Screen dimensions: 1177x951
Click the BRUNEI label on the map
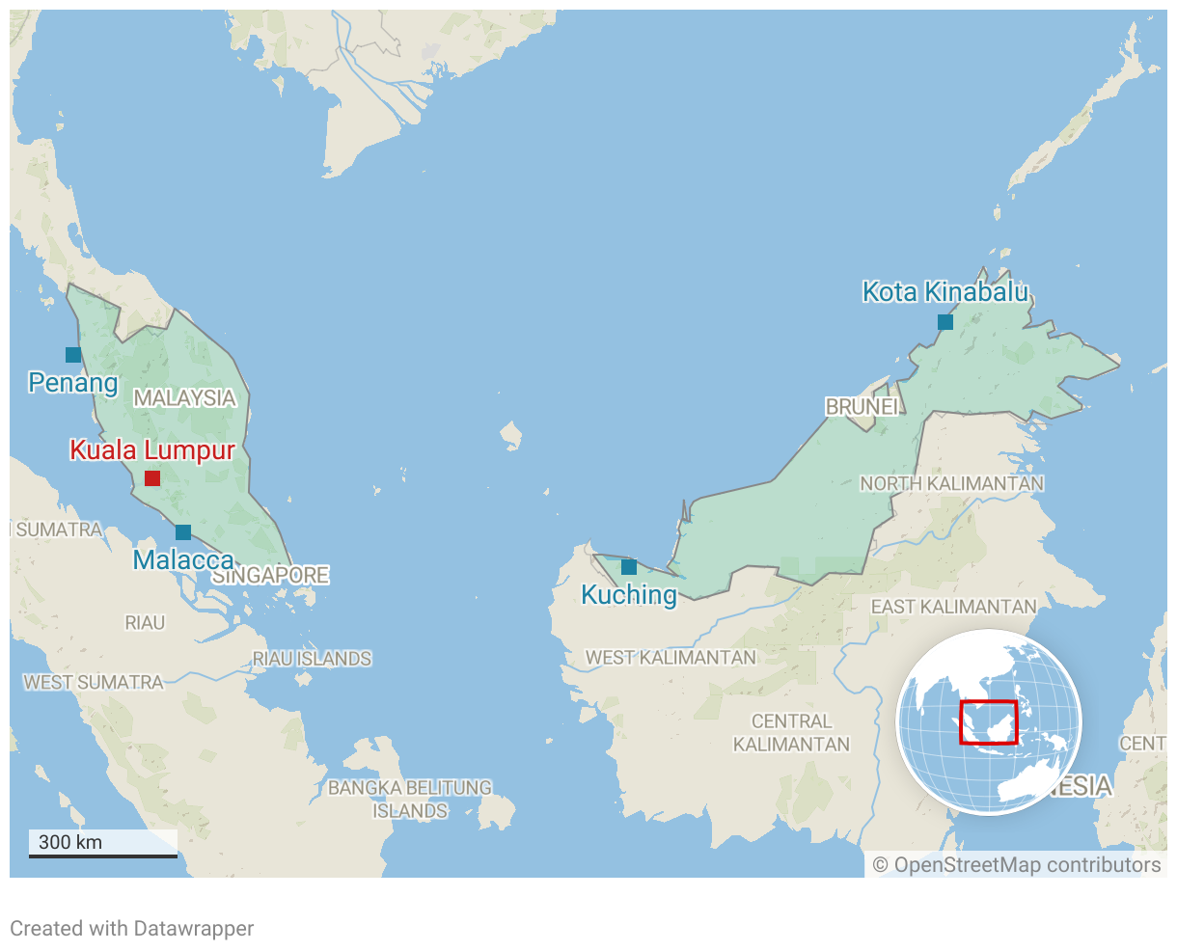coord(862,407)
